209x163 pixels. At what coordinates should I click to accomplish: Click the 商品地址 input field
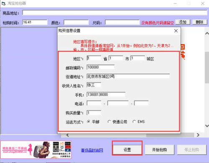pos(115,13)
